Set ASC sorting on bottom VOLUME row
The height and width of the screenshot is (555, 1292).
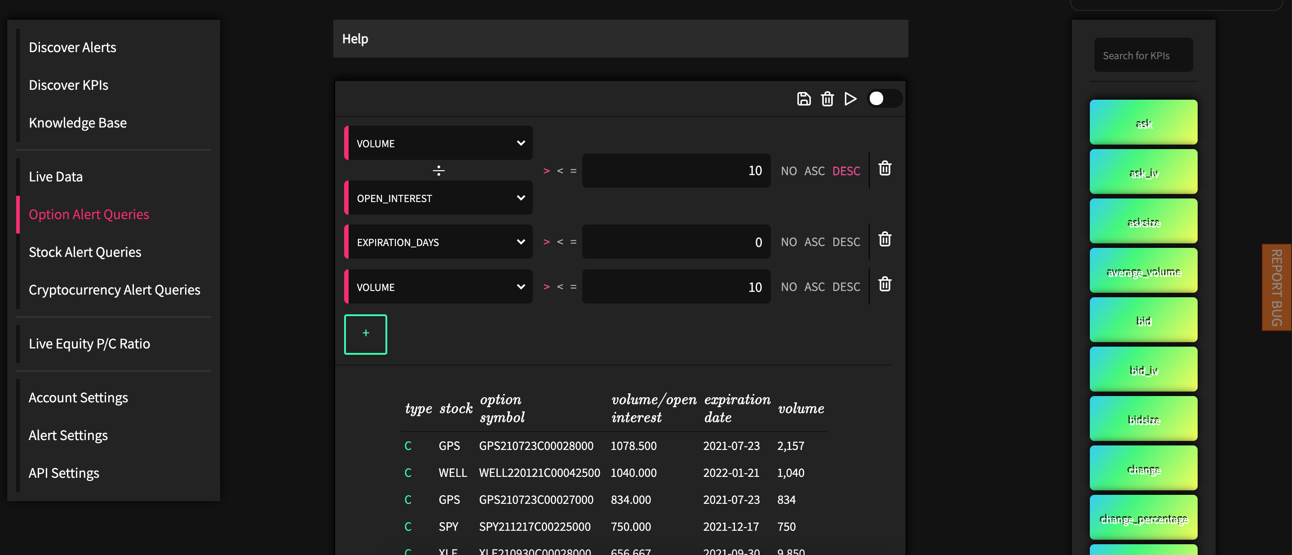pos(814,287)
